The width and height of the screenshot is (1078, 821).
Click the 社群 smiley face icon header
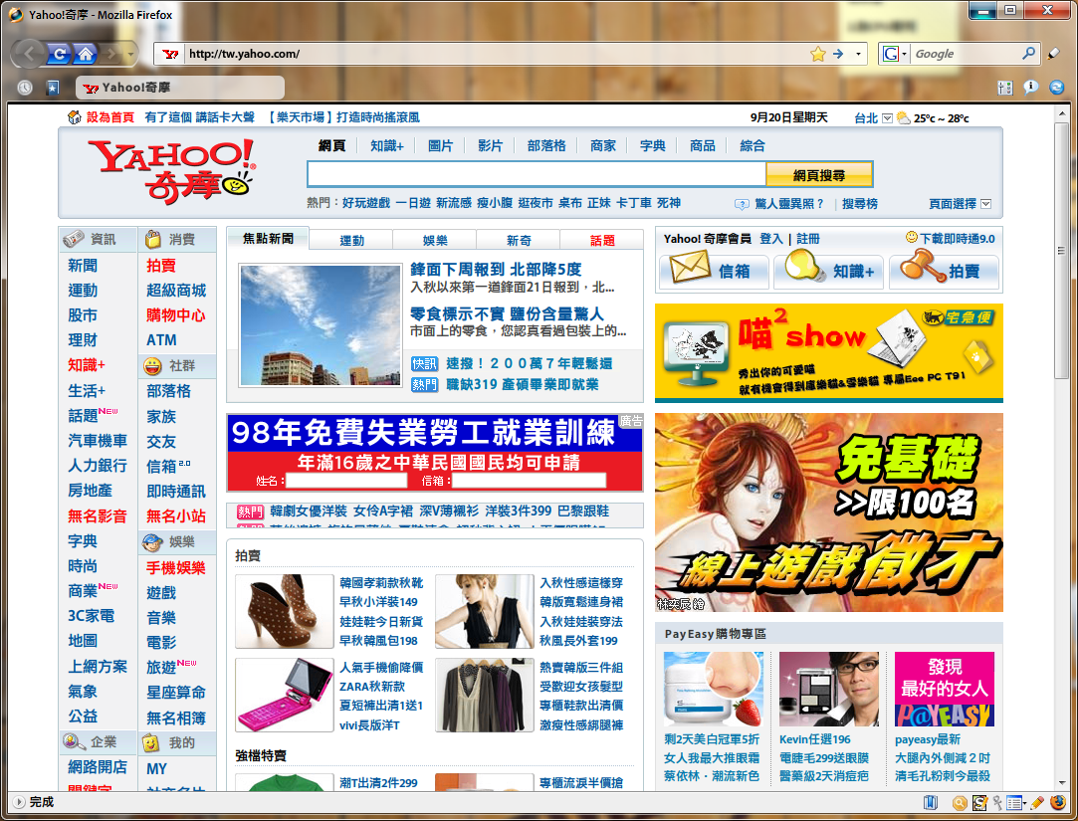coord(152,366)
